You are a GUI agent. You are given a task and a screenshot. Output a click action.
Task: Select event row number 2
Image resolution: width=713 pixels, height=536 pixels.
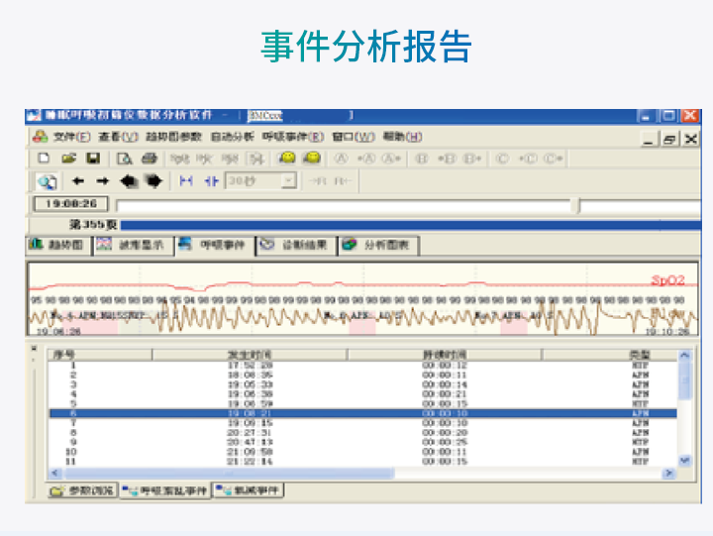click(362, 375)
